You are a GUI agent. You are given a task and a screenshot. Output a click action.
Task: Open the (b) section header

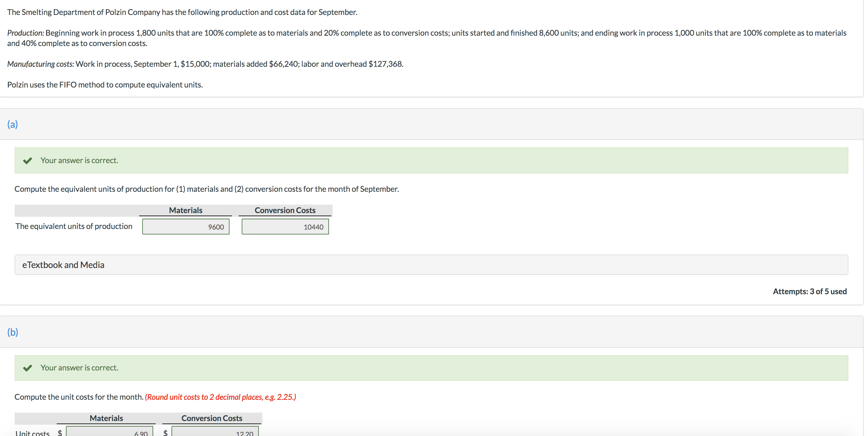pos(13,332)
